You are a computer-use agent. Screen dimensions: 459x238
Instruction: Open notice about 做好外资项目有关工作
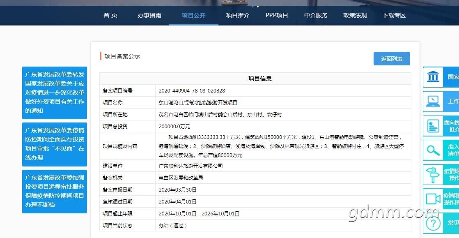pos(55,92)
